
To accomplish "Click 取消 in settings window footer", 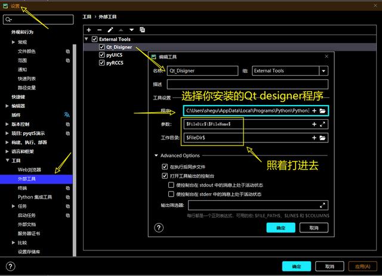I will pyautogui.click(x=329, y=266).
